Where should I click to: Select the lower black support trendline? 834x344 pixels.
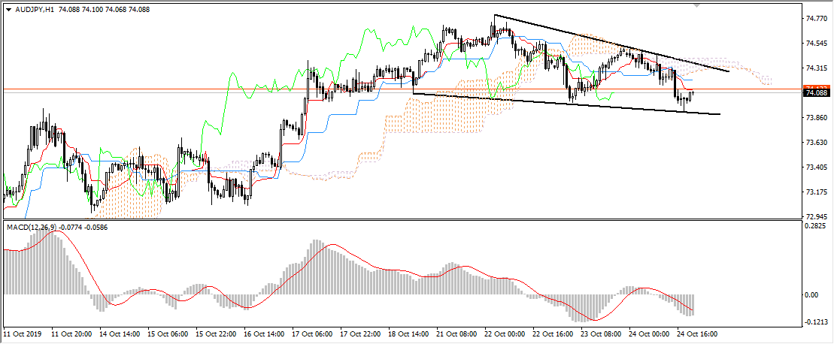pos(566,104)
